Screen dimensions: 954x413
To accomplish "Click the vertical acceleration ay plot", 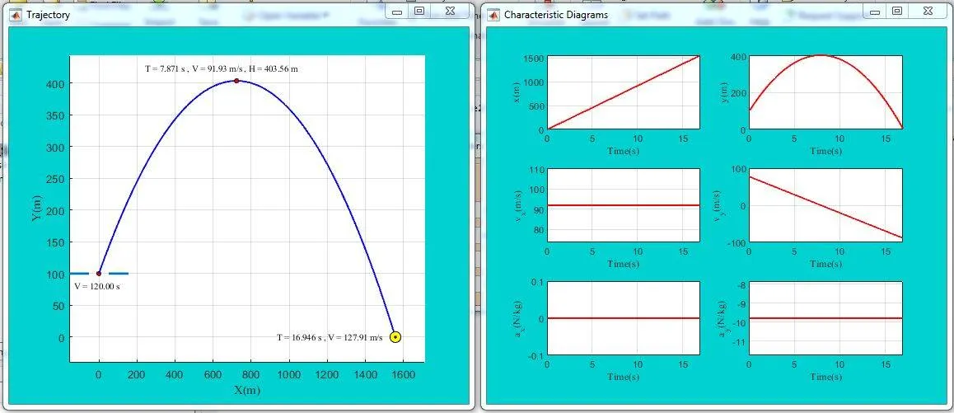I will 825,318.
